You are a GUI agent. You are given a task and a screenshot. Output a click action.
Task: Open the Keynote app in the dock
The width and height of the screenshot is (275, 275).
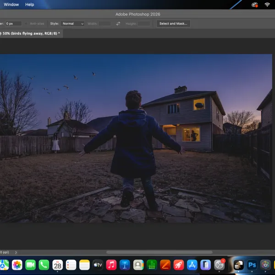[125, 264]
